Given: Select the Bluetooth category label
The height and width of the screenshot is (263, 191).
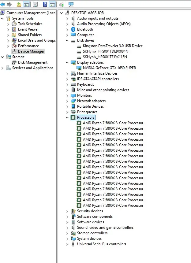Looking at the screenshot, I should (85, 29).
